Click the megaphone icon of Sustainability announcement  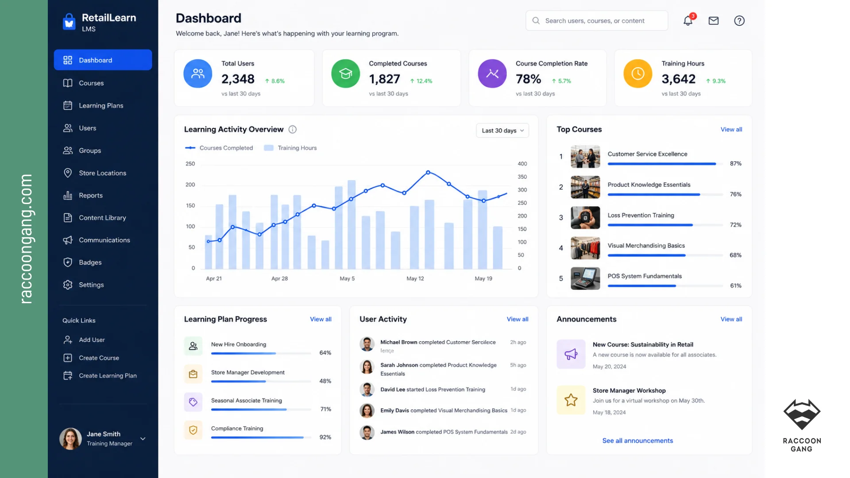tap(571, 354)
